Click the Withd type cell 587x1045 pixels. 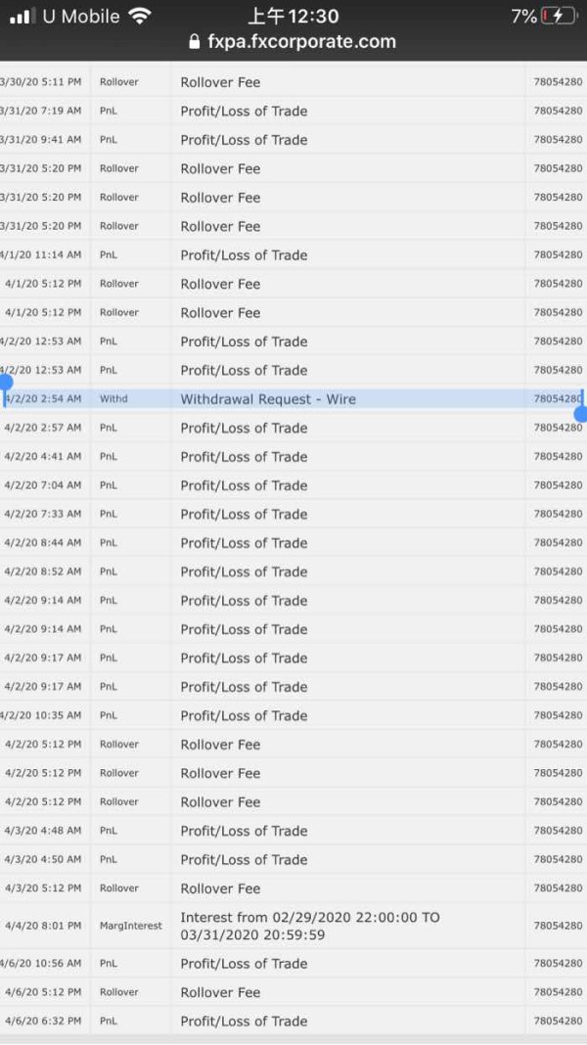(113, 399)
